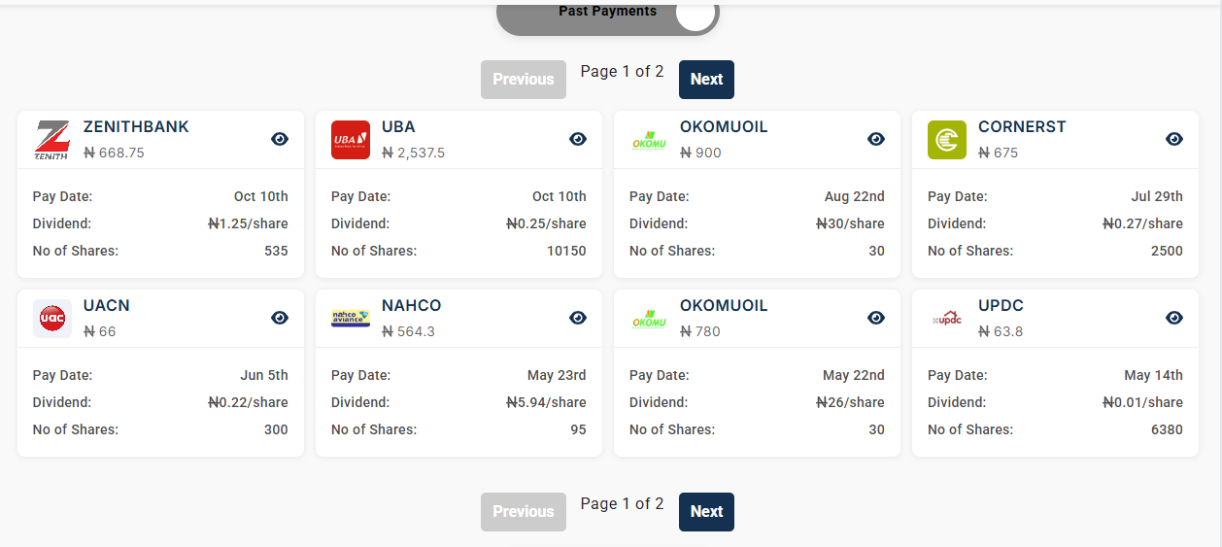The height and width of the screenshot is (547, 1222).
Task: Open the ZENITHBANK stock name
Action: click(x=136, y=127)
